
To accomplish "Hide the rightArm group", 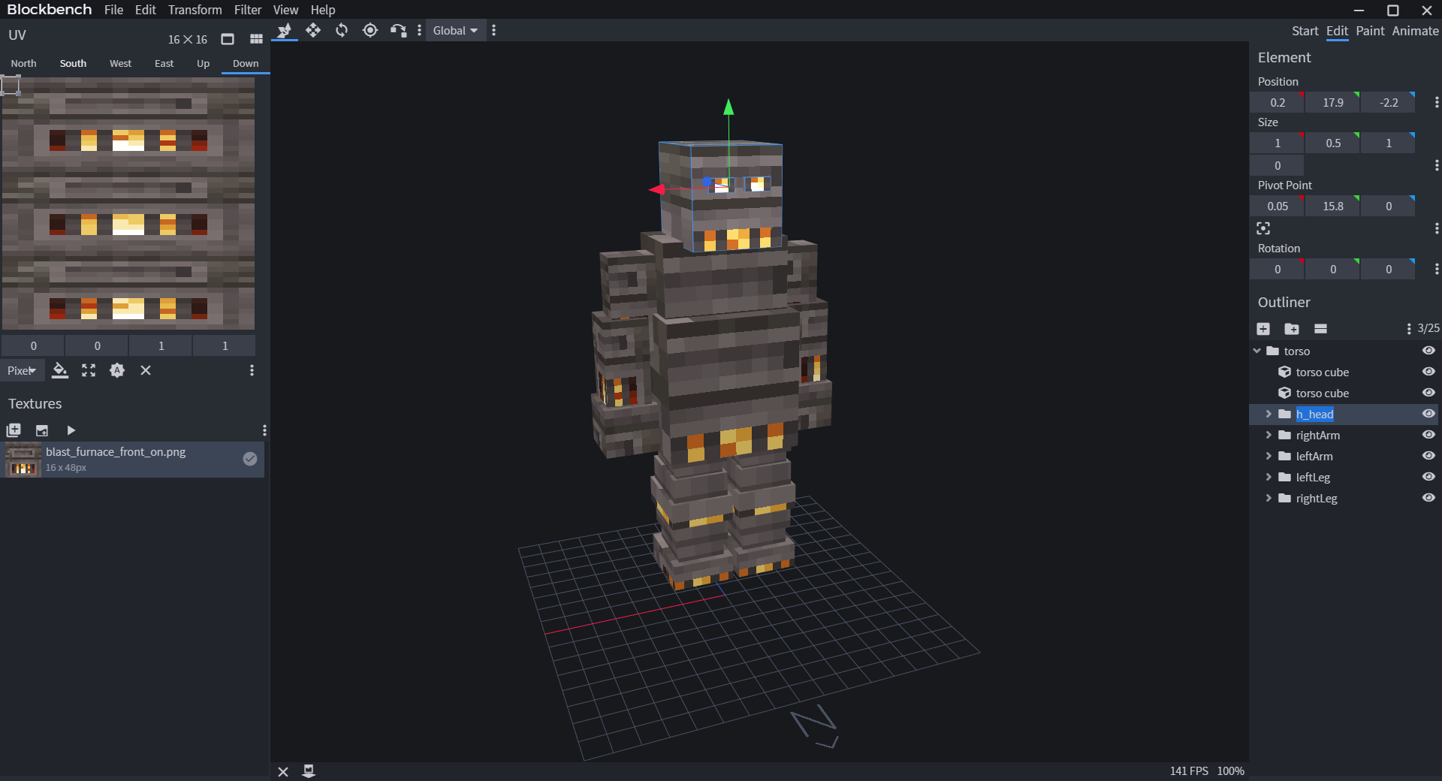I will point(1428,435).
